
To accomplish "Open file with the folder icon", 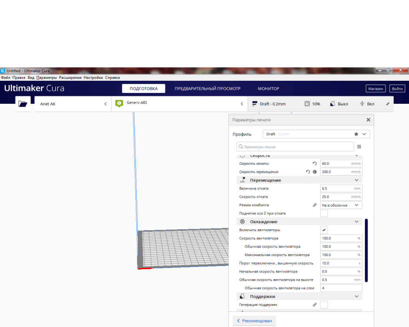I will click(x=23, y=104).
